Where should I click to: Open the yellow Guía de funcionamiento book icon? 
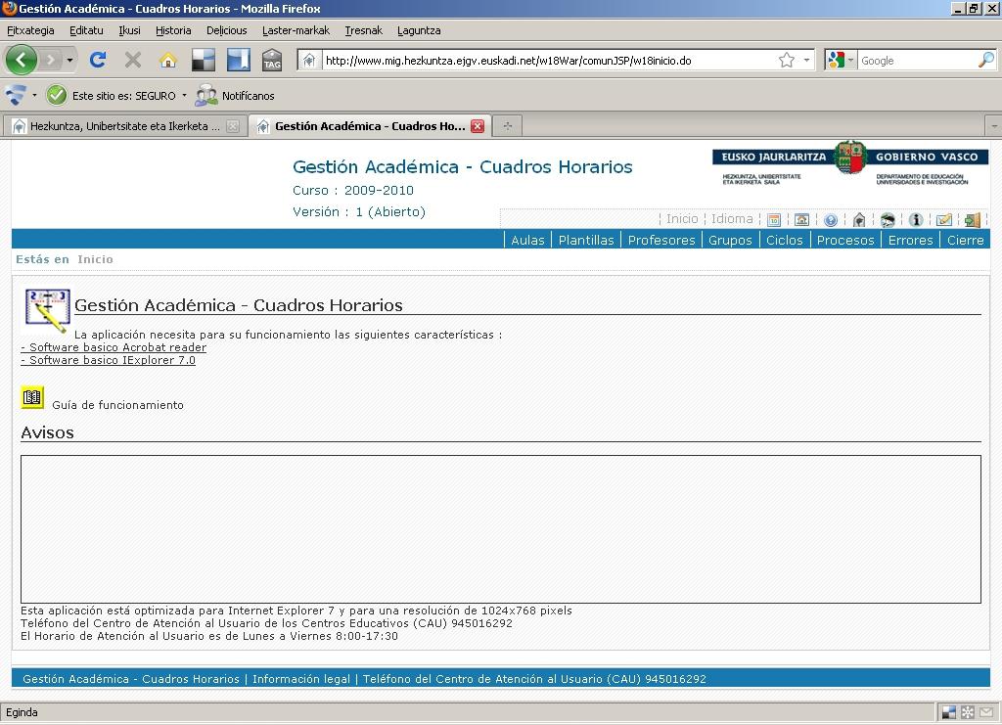pyautogui.click(x=32, y=397)
